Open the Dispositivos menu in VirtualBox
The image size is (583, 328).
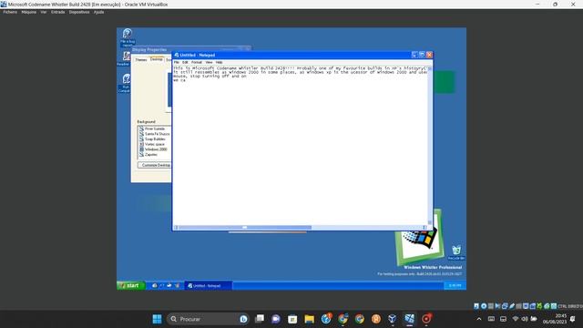click(79, 12)
